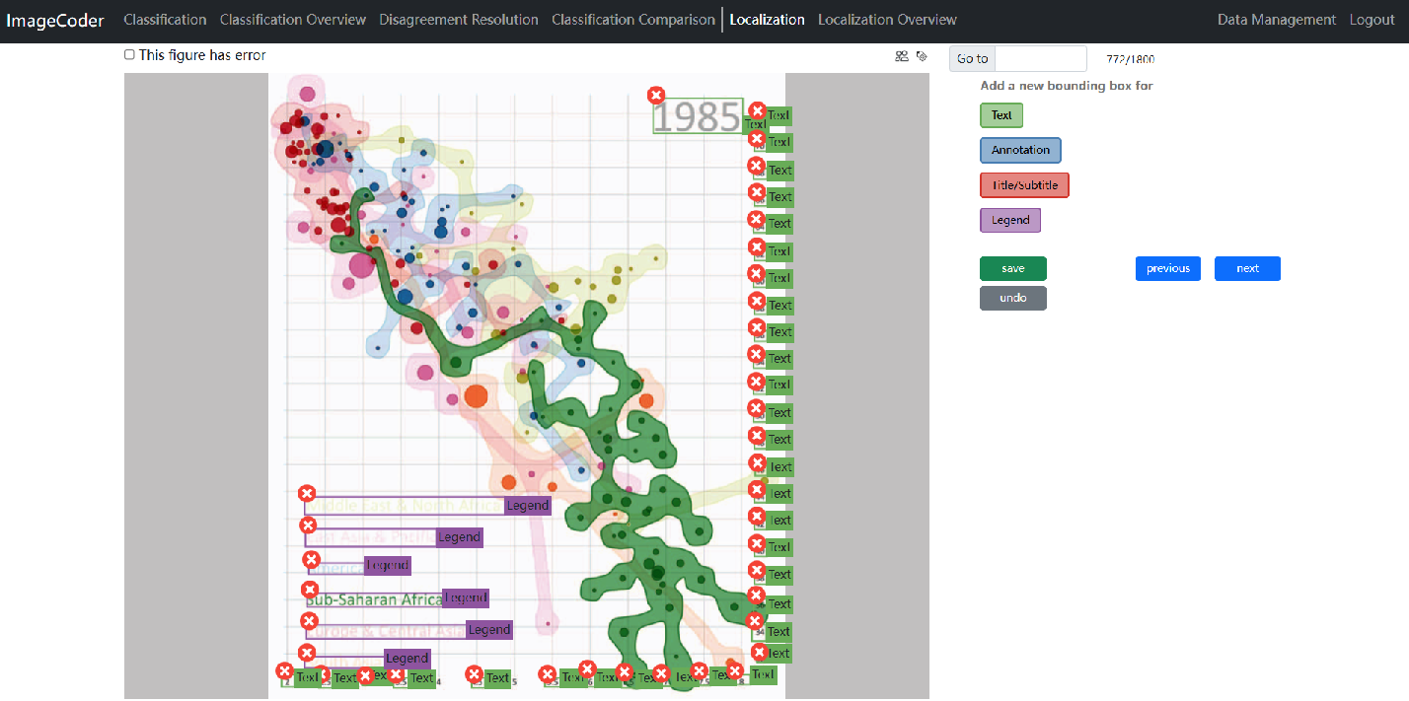Viewport: 1409px width, 701px height.
Task: Delete the East Asia & Pacific legend box
Action: click(308, 526)
